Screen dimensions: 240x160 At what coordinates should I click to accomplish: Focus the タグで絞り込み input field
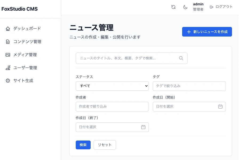click(189, 86)
